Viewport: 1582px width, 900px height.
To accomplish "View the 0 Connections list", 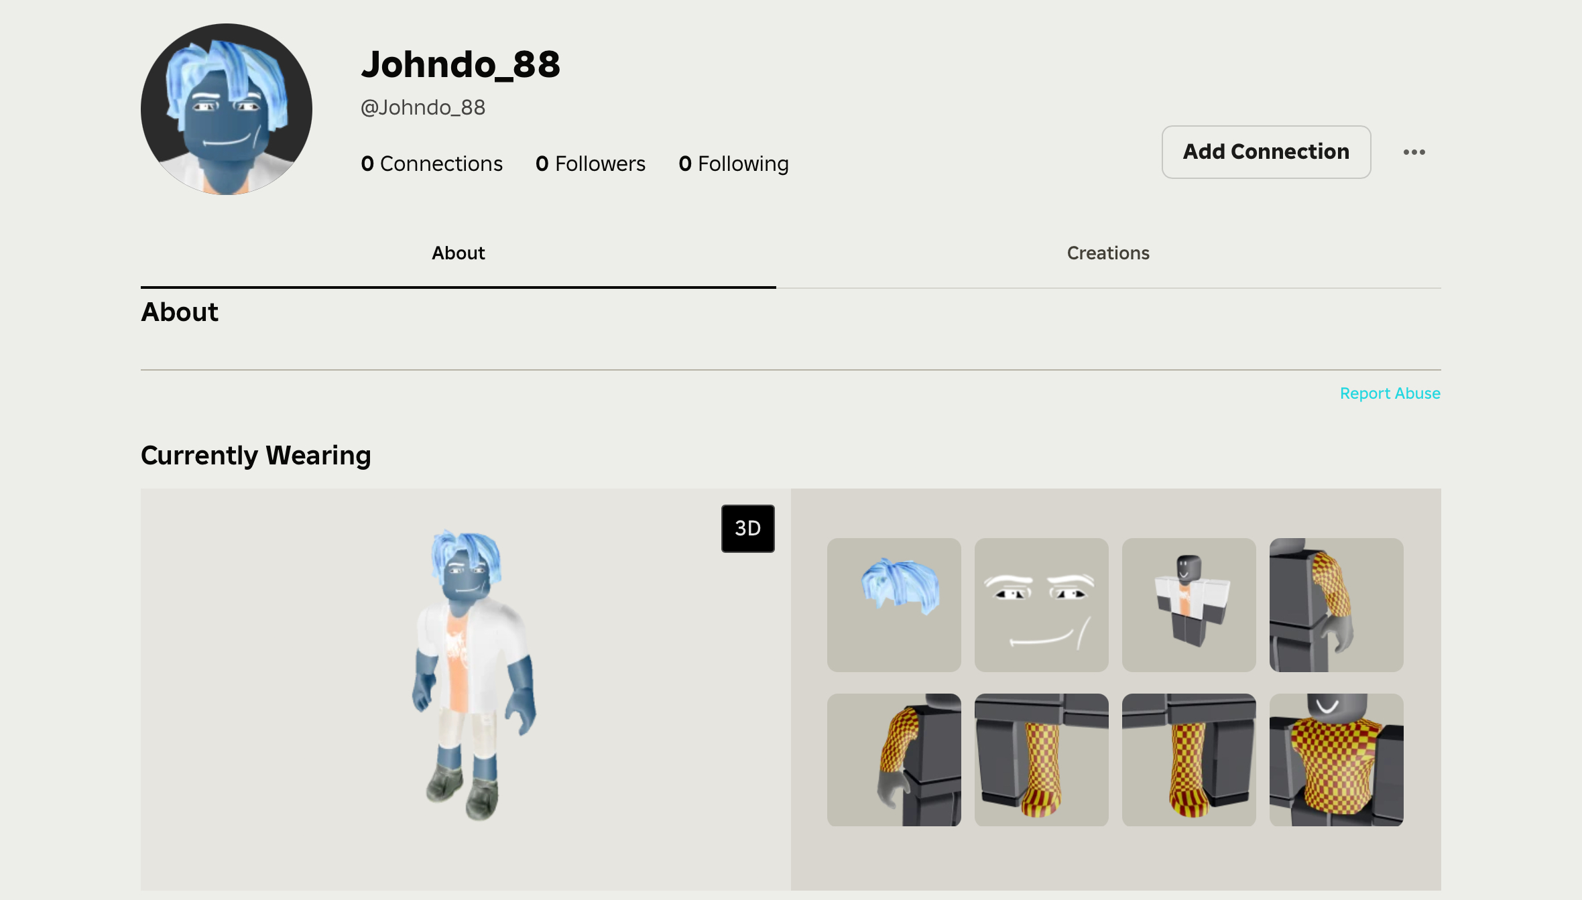I will [x=432, y=164].
